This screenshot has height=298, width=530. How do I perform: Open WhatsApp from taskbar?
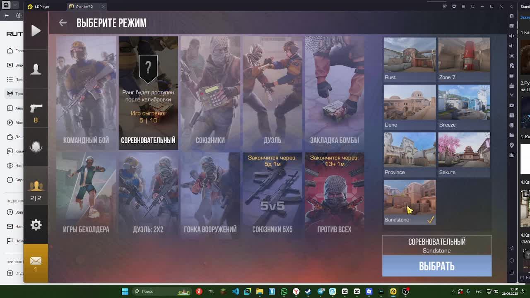[284, 291]
